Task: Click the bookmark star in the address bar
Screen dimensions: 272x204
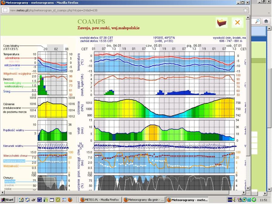Action: [x=245, y=10]
